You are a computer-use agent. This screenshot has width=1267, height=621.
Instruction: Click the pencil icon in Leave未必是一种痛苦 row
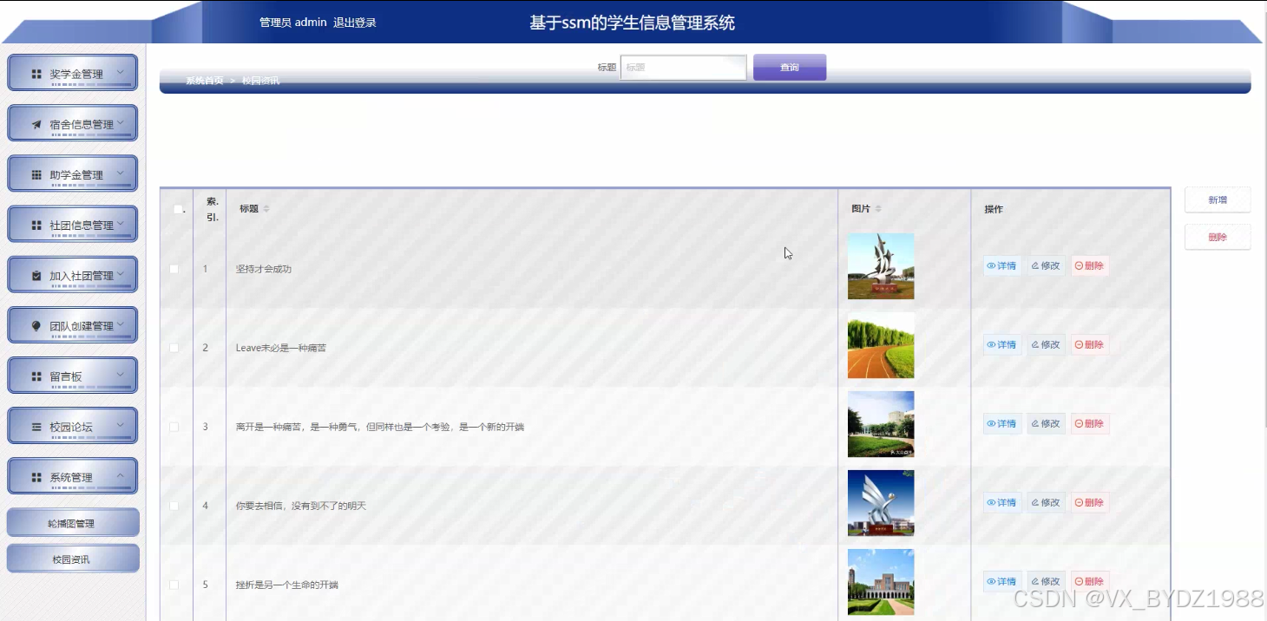click(1035, 345)
